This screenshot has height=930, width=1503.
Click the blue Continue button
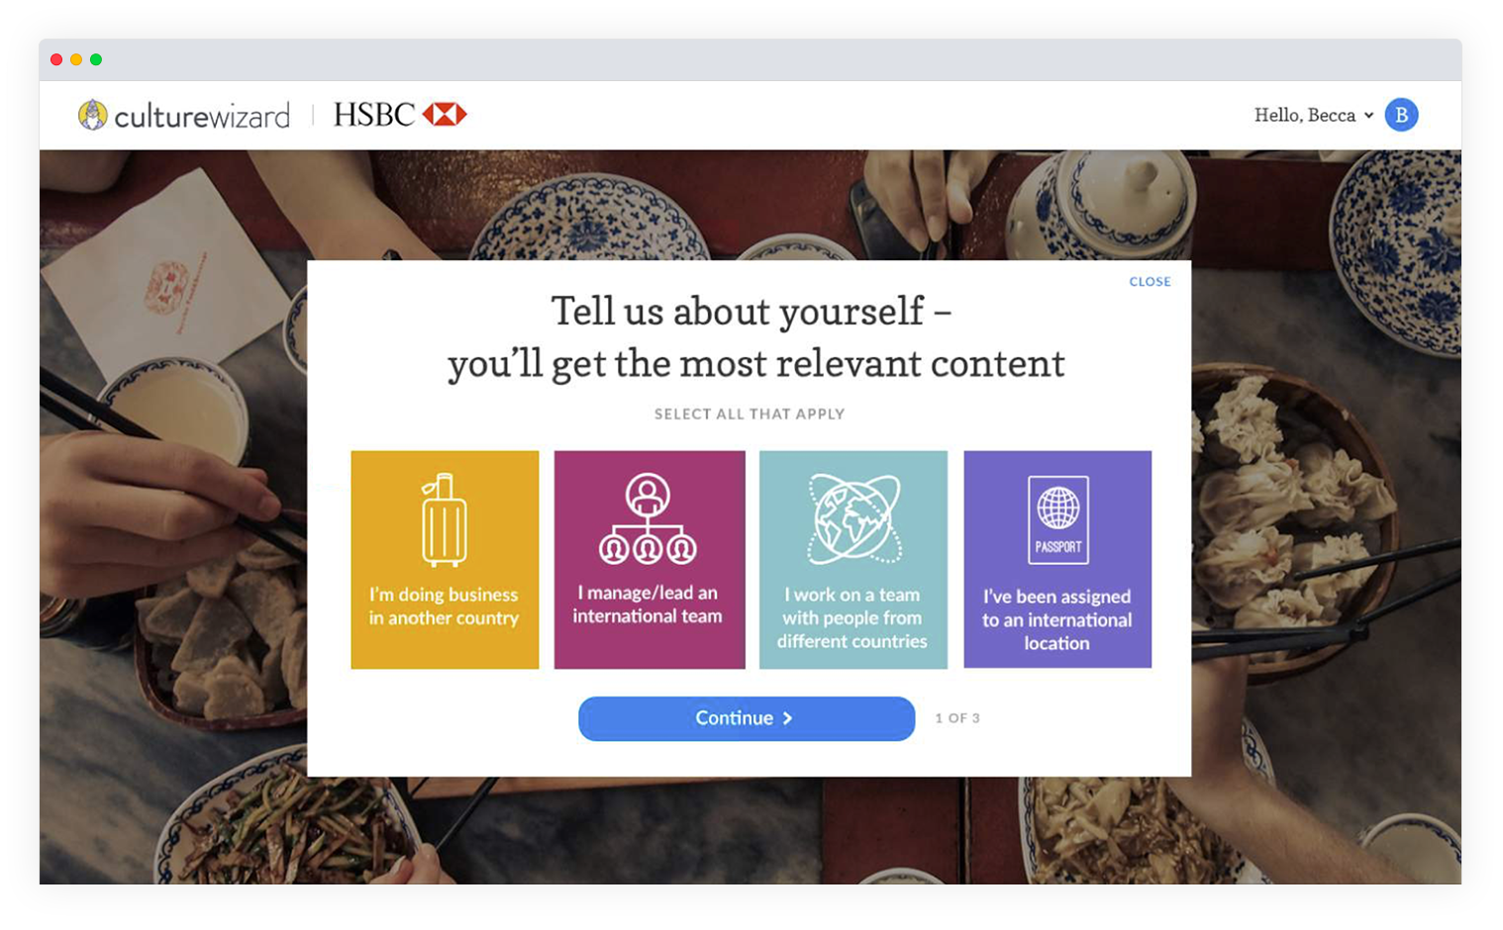pyautogui.click(x=747, y=718)
